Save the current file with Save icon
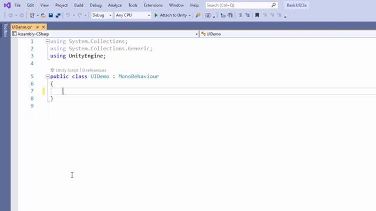This screenshot has width=376, height=211. click(x=51, y=15)
